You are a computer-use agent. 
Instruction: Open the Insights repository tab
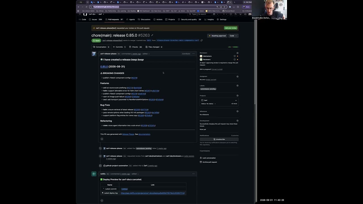(x=209, y=20)
